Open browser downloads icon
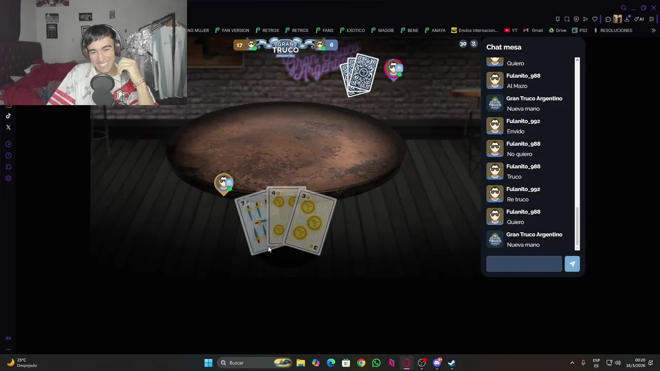Screen dimensions: 660x371 [627, 19]
